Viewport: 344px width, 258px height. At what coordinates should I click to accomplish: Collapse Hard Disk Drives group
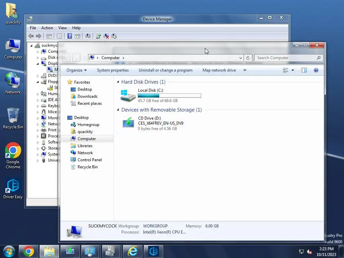118,82
